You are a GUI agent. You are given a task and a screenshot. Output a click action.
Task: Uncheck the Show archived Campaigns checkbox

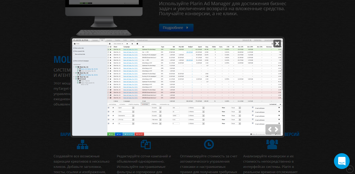pyautogui.click(x=74, y=61)
